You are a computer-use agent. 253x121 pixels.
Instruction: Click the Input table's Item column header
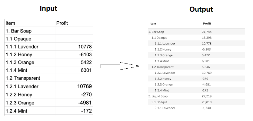tap(10, 23)
